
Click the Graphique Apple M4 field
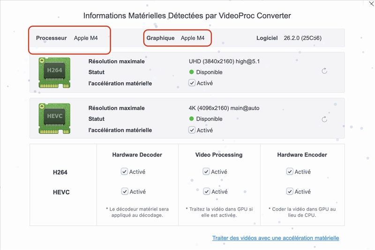(x=193, y=38)
